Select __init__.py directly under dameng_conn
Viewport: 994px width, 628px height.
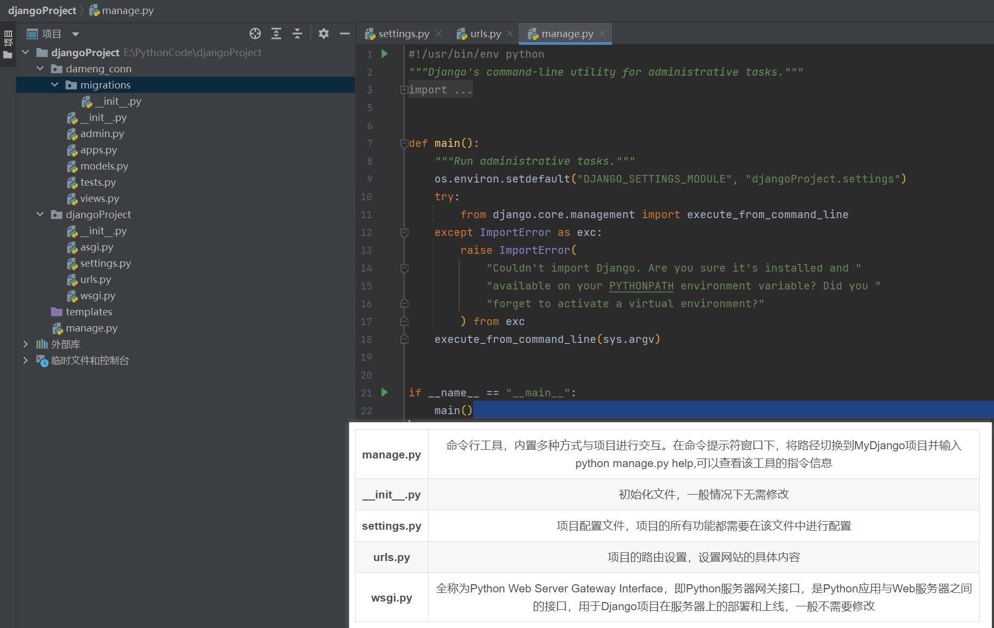click(x=104, y=117)
